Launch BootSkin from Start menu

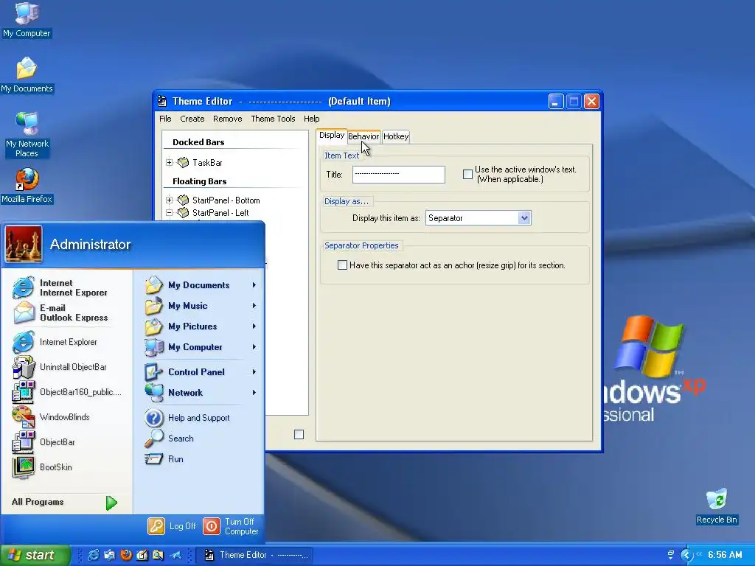44,467
